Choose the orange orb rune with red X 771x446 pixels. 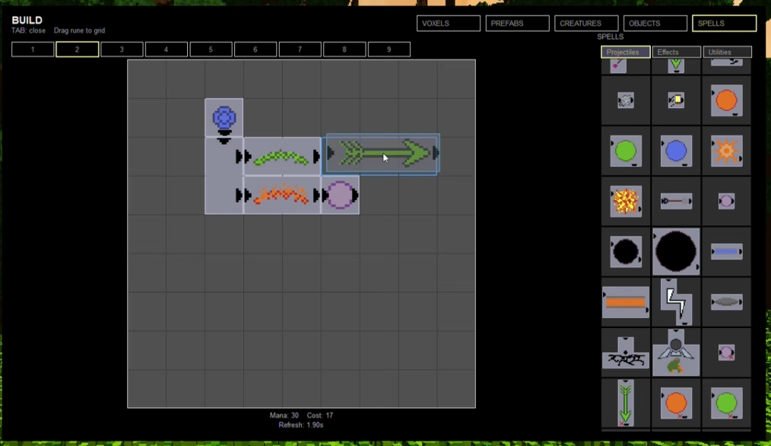676,403
